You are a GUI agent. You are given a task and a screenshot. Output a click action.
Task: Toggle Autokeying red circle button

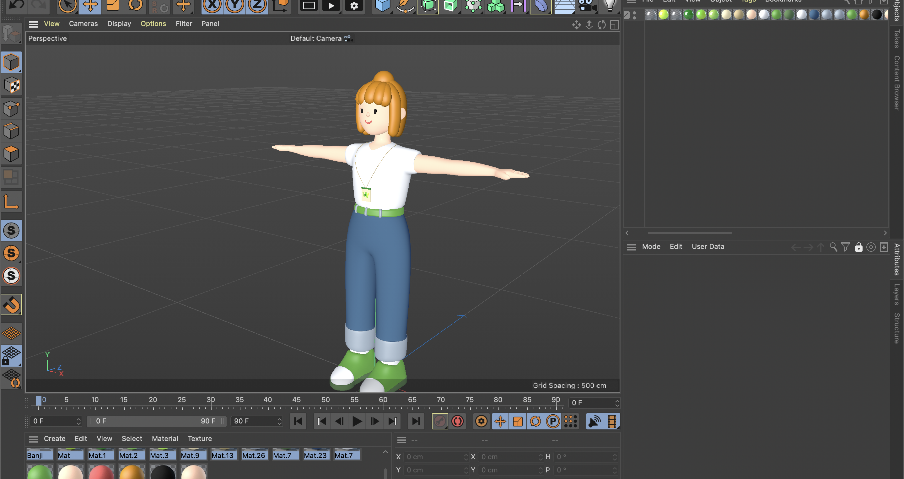457,421
